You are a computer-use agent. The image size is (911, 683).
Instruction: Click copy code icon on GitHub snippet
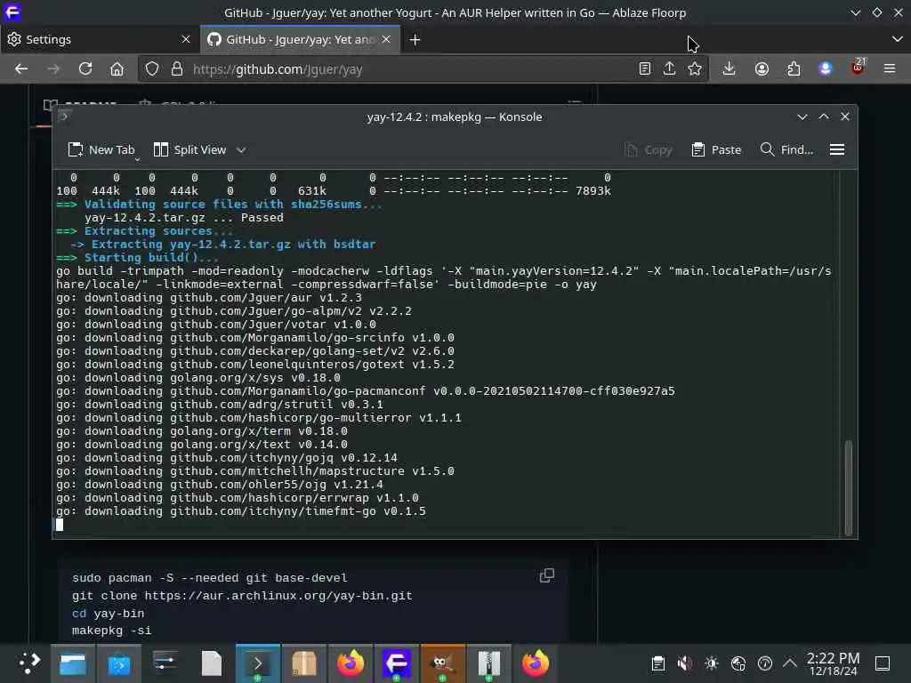click(x=547, y=575)
